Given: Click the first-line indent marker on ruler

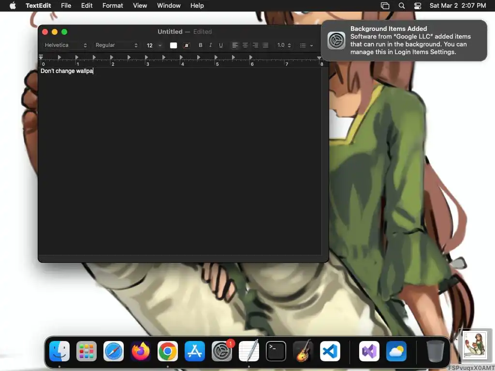Looking at the screenshot, I should pos(41,56).
